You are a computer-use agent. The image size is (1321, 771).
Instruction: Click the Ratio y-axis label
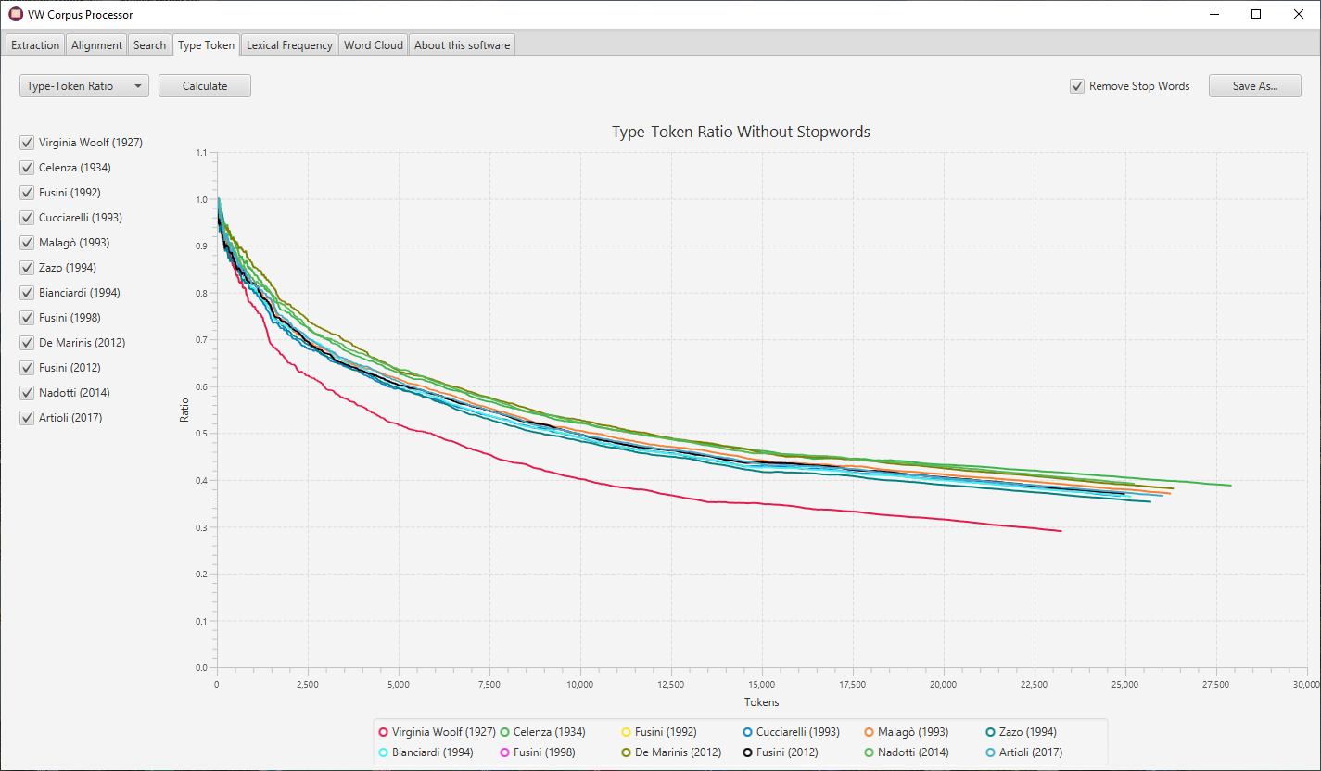(x=184, y=410)
